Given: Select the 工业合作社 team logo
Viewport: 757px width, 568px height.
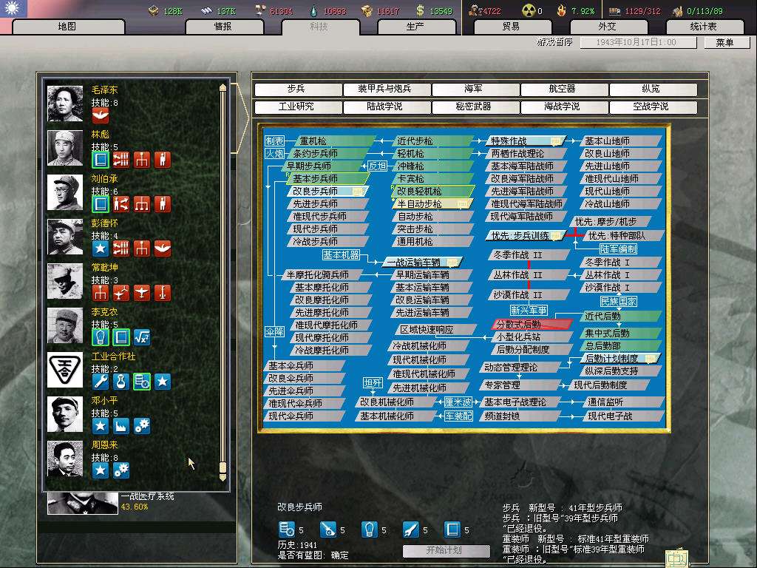Looking at the screenshot, I should tap(65, 370).
